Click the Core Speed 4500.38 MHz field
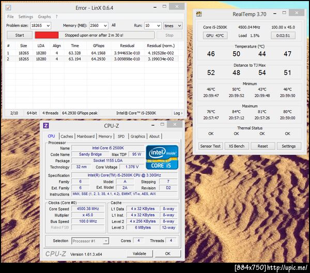The image size is (310, 273). coord(88,209)
